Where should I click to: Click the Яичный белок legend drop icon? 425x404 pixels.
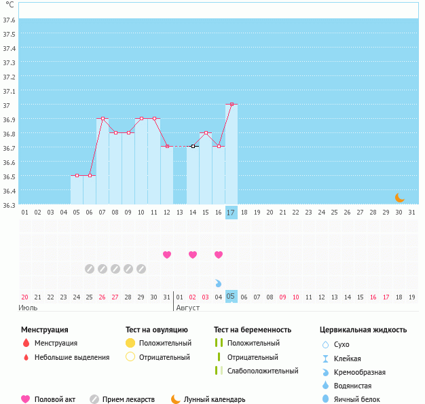(x=327, y=399)
